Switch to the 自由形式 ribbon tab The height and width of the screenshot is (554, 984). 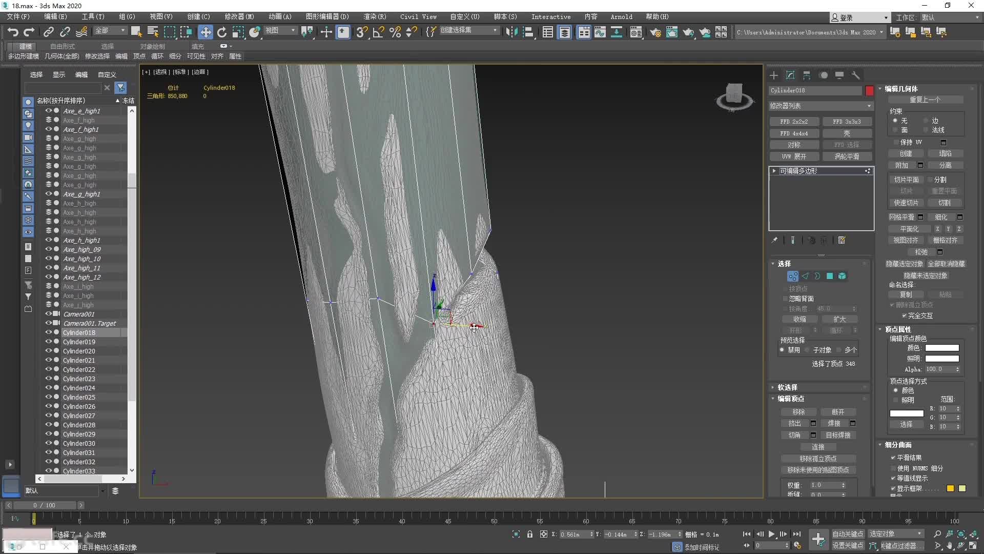tap(63, 46)
